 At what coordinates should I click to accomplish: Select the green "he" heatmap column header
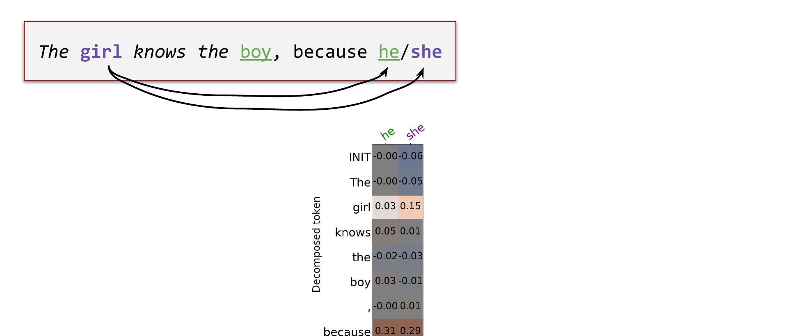pyautogui.click(x=387, y=133)
